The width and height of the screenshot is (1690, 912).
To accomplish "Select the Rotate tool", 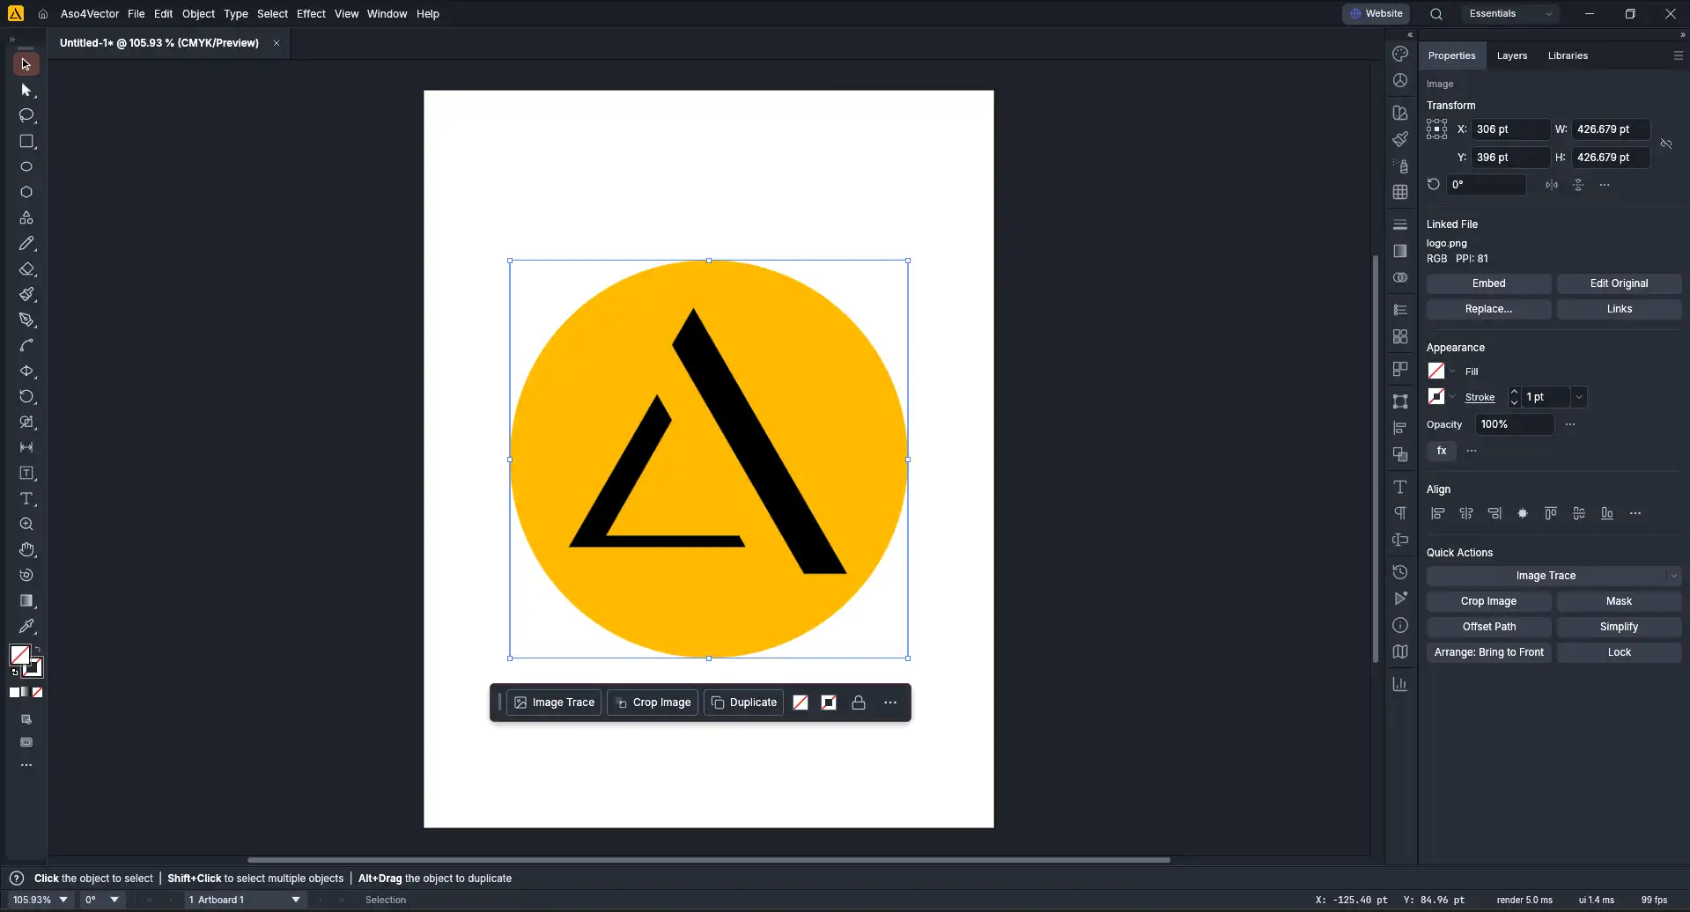I will 26,396.
